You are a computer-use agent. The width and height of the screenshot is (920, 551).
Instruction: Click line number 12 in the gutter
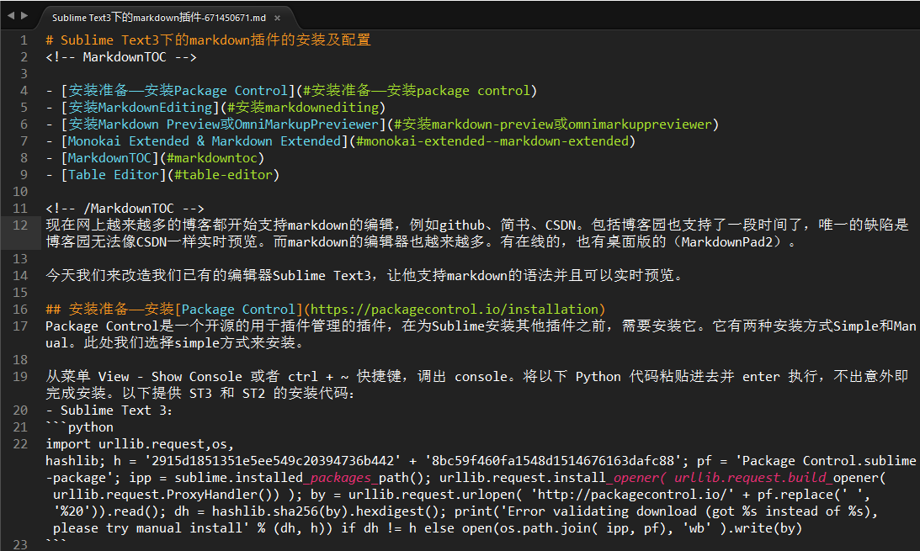pos(20,225)
